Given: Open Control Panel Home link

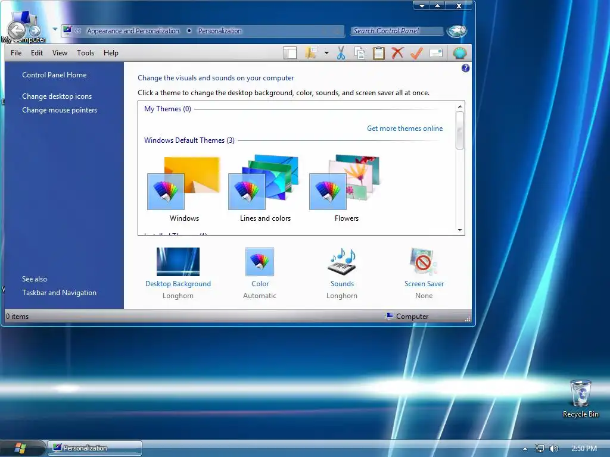Looking at the screenshot, I should point(54,74).
